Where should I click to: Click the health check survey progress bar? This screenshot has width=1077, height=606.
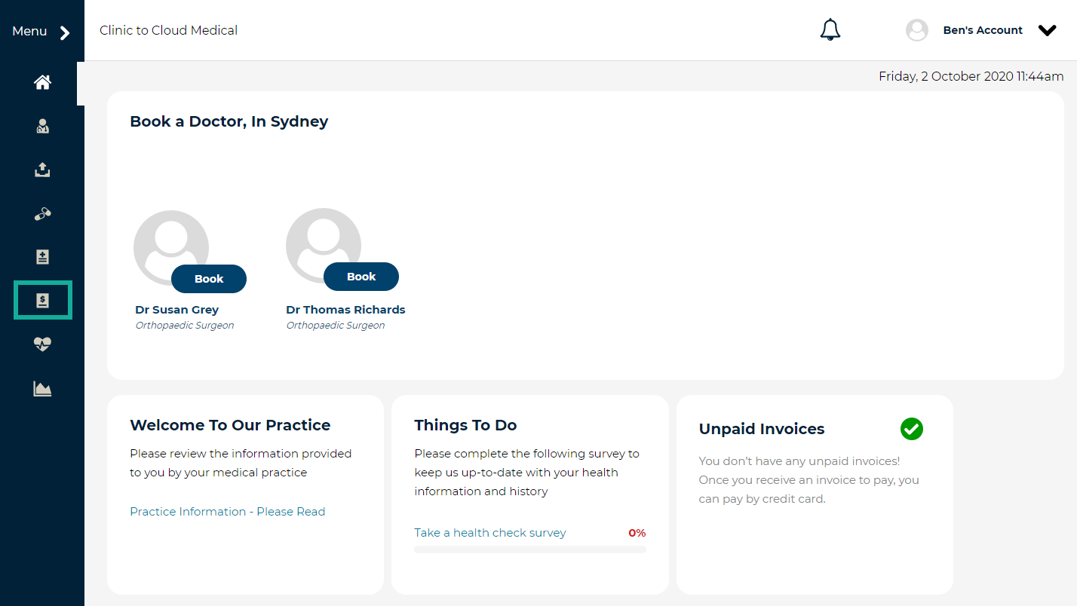(x=529, y=549)
